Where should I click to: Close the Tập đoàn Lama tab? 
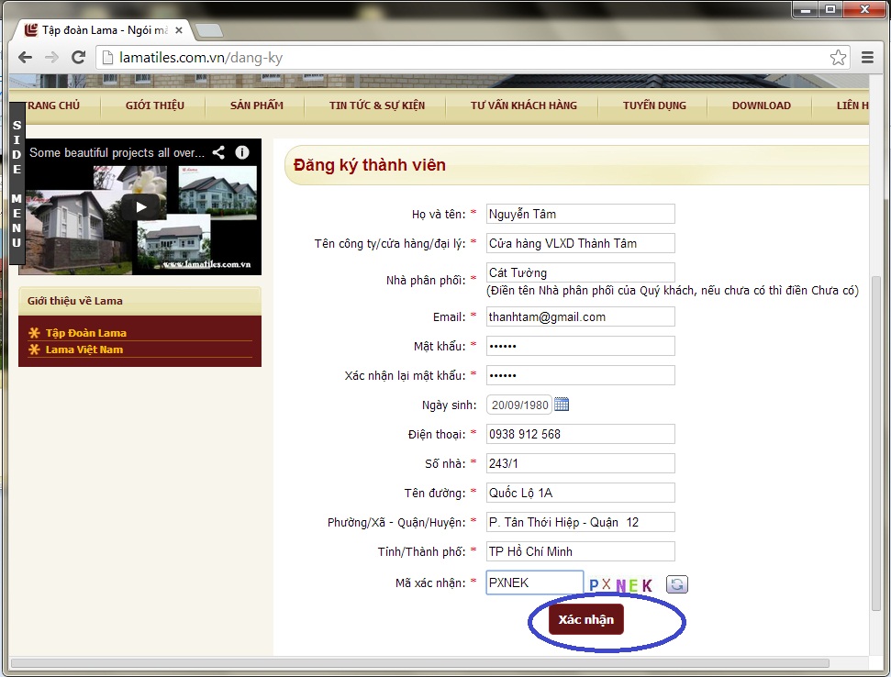(179, 30)
